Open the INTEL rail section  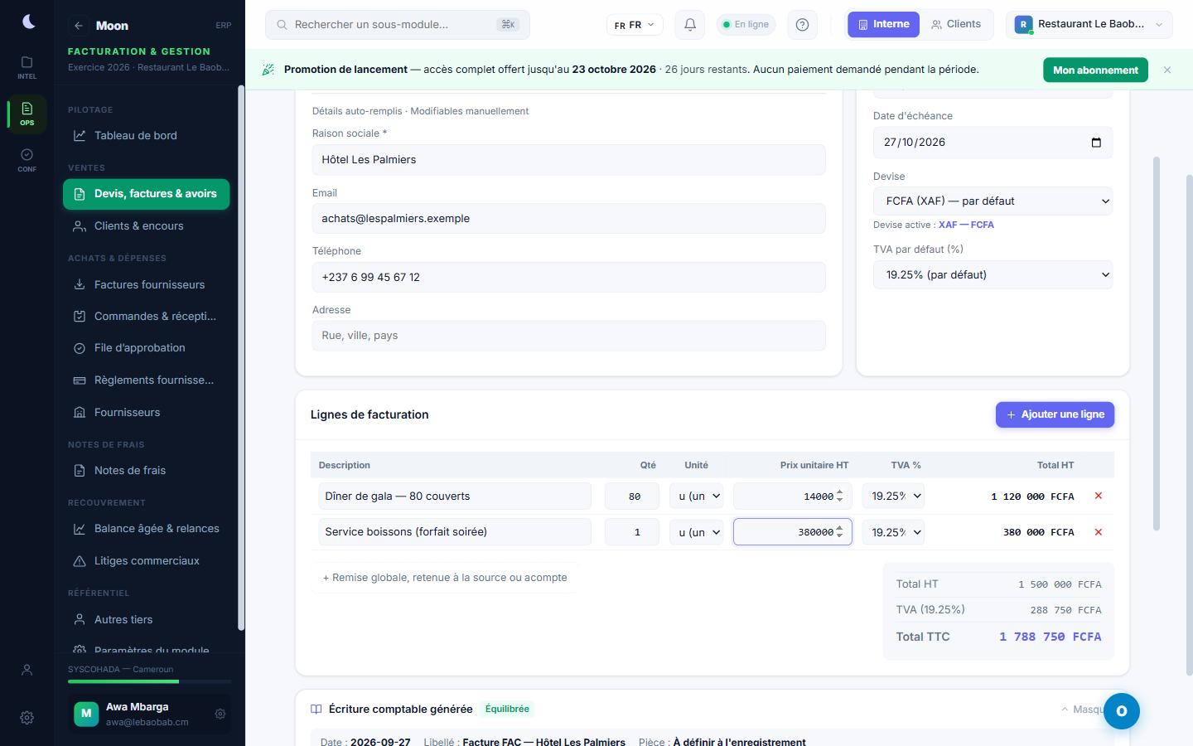pyautogui.click(x=27, y=68)
